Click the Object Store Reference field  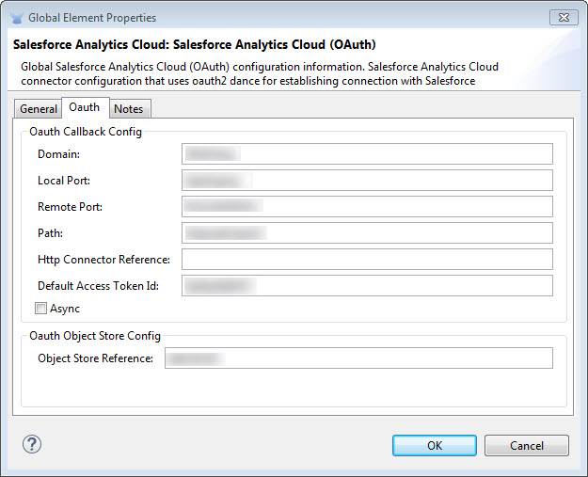(x=358, y=358)
